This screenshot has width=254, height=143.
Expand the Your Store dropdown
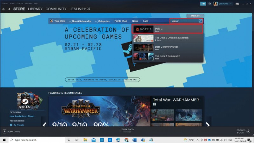coord(58,21)
